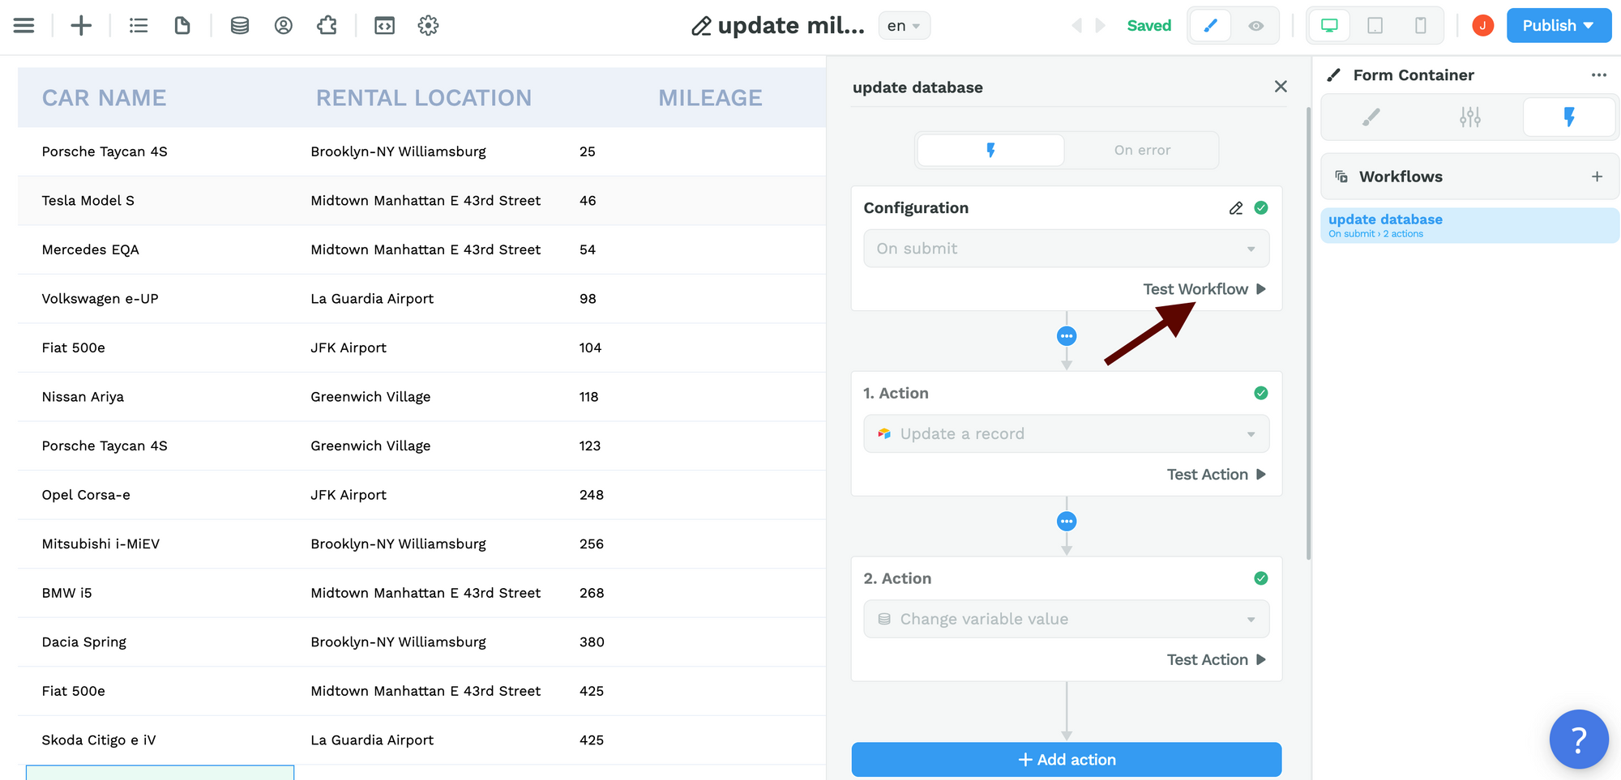Screen dimensions: 1621x780
Task: Open the style brush tab in sidebar
Action: [1371, 118]
